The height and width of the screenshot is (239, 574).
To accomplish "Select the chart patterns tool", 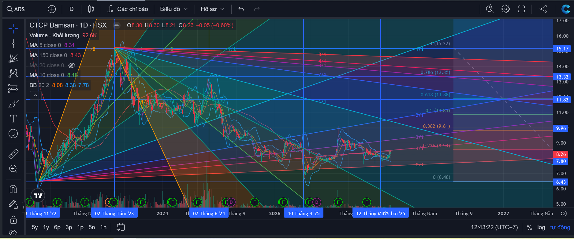I will (x=13, y=73).
